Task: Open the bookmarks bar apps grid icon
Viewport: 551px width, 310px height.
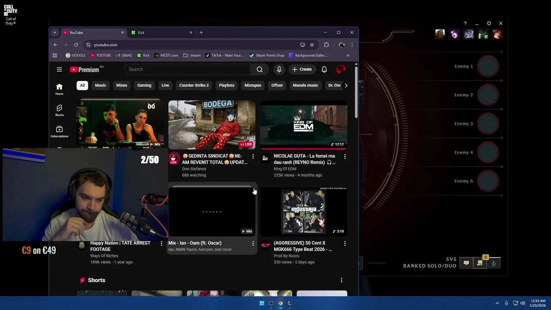Action: [x=55, y=55]
